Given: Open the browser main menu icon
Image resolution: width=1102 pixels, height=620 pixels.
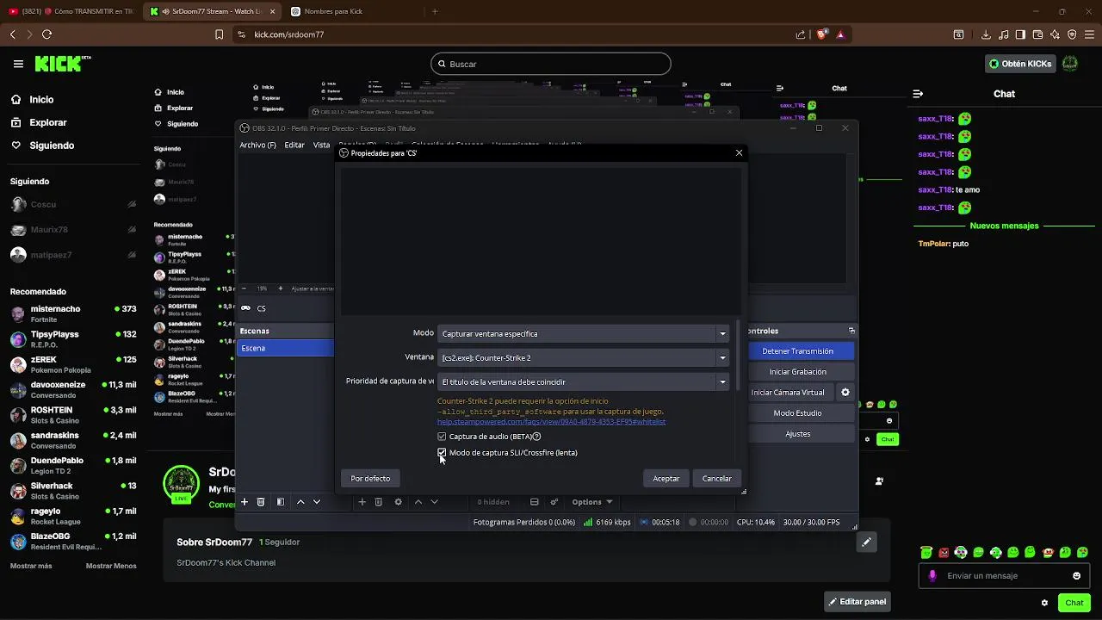Looking at the screenshot, I should [x=1089, y=34].
